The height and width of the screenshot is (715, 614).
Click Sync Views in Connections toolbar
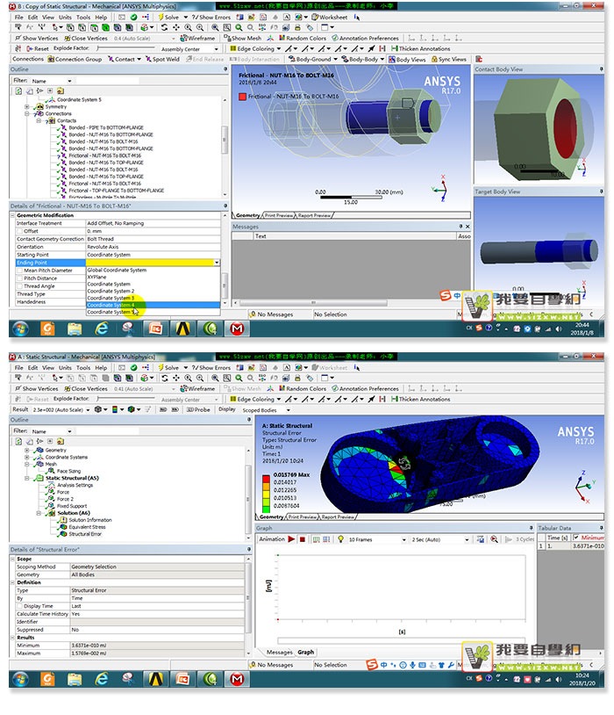[448, 59]
